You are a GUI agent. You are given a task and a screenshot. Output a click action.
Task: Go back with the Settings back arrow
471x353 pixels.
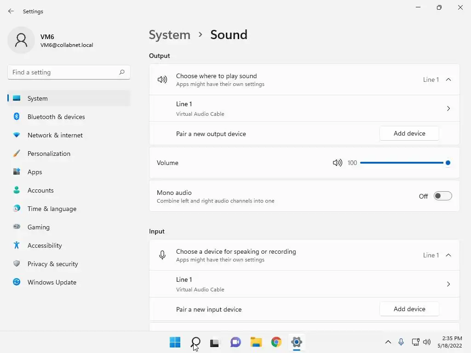(11, 11)
